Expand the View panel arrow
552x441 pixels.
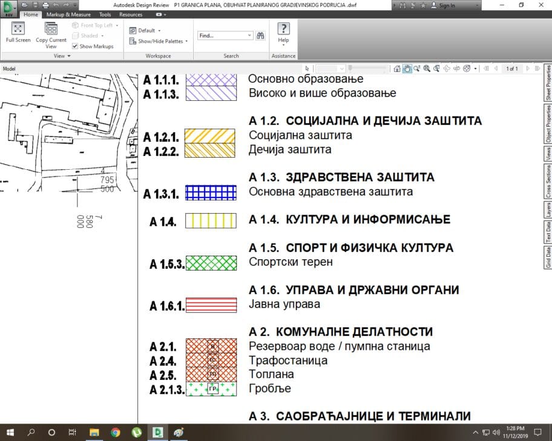pos(68,56)
